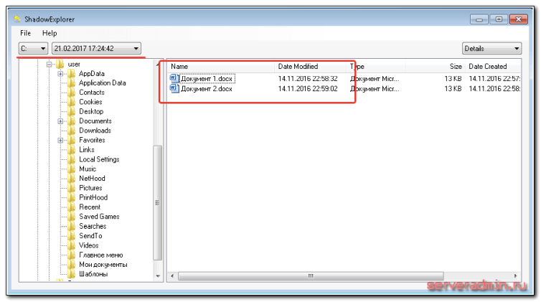Image resolution: width=541 pixels, height=302 pixels.
Task: Click the Documents folder icon
Action: (x=72, y=121)
